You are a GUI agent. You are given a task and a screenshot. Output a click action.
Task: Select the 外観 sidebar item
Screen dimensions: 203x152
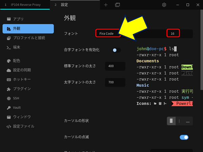(x=28, y=29)
